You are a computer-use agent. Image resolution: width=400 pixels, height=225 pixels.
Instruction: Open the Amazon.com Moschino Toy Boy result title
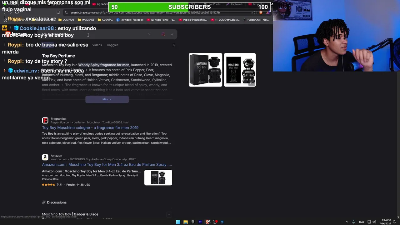click(x=107, y=164)
